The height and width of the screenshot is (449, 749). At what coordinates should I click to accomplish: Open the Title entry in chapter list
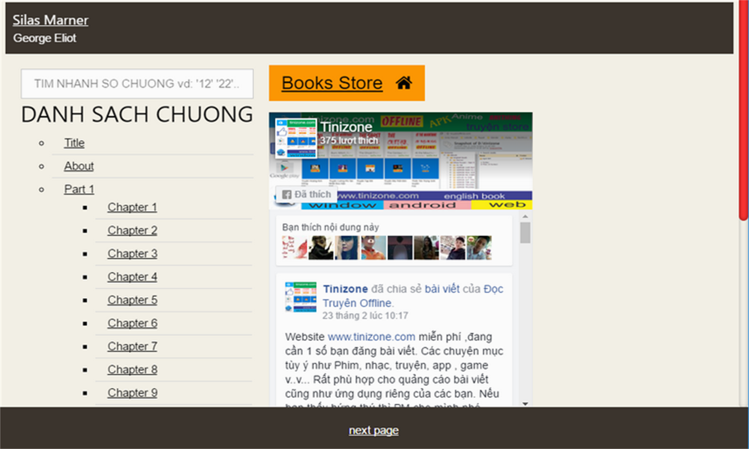pos(74,143)
